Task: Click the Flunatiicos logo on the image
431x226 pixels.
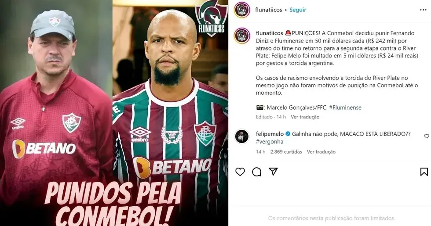Action: pyautogui.click(x=211, y=18)
